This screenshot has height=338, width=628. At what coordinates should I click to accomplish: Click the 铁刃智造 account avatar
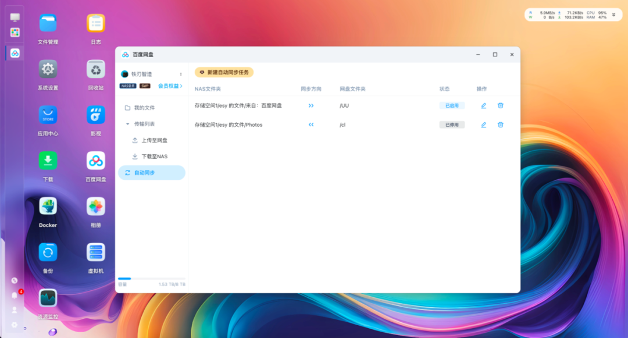click(124, 74)
